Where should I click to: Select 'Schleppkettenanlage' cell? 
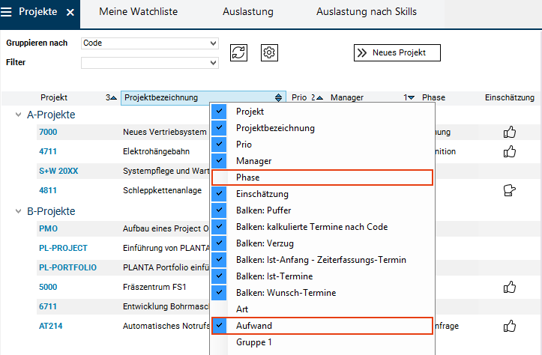tap(162, 190)
